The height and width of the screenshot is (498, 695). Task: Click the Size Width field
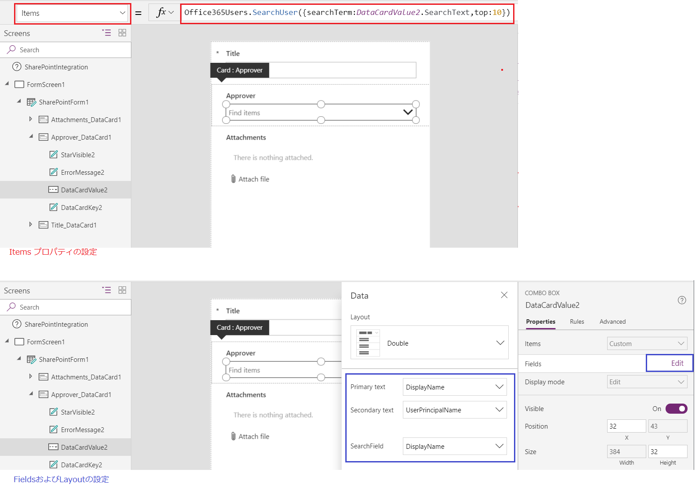[626, 451]
